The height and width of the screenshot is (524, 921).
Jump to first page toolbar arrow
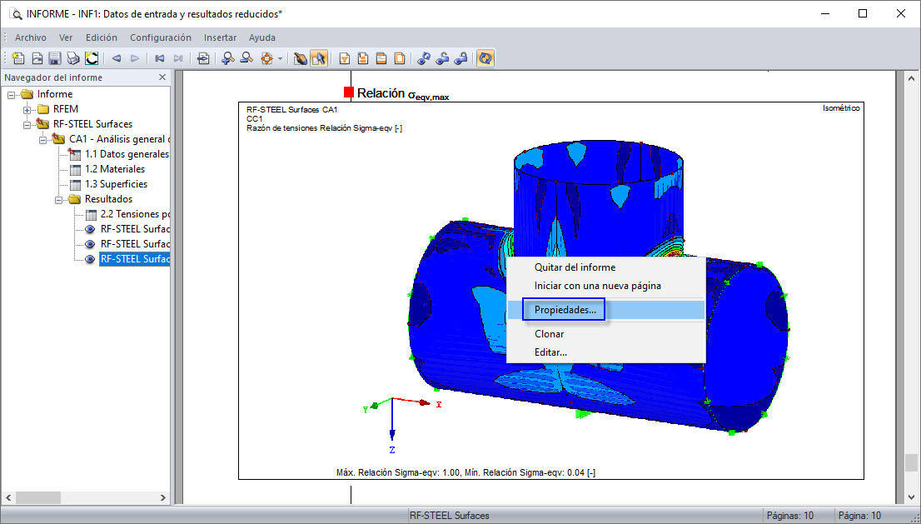tap(159, 58)
